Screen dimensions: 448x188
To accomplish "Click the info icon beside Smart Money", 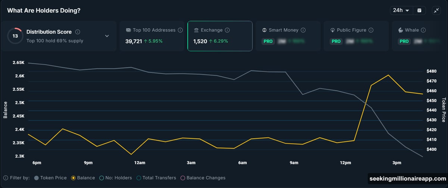I will [303, 30].
